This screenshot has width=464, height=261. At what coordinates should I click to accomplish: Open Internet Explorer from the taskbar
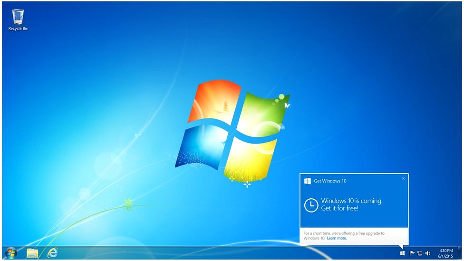(53, 253)
